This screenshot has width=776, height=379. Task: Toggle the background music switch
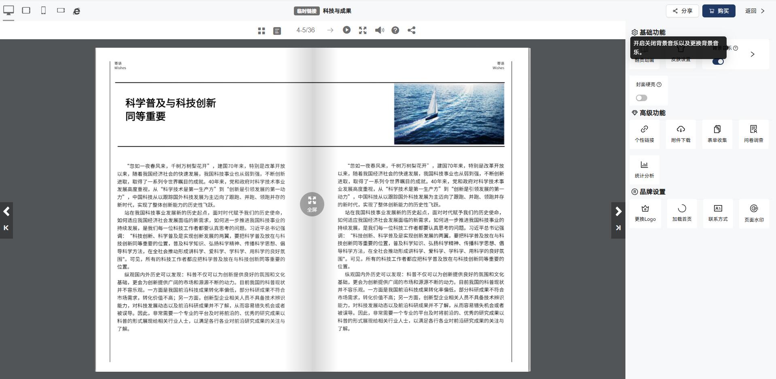(x=718, y=61)
